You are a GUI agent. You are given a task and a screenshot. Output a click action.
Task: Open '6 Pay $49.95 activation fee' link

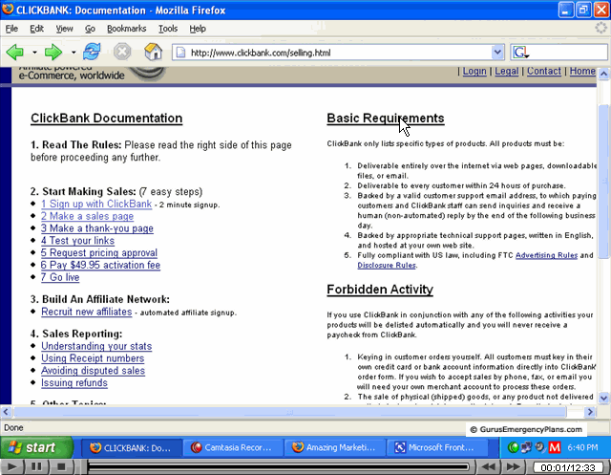[x=100, y=265]
